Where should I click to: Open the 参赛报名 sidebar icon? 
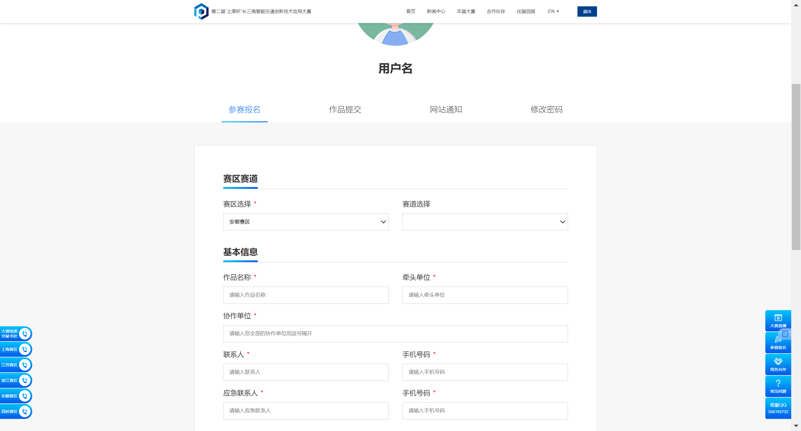click(x=778, y=342)
